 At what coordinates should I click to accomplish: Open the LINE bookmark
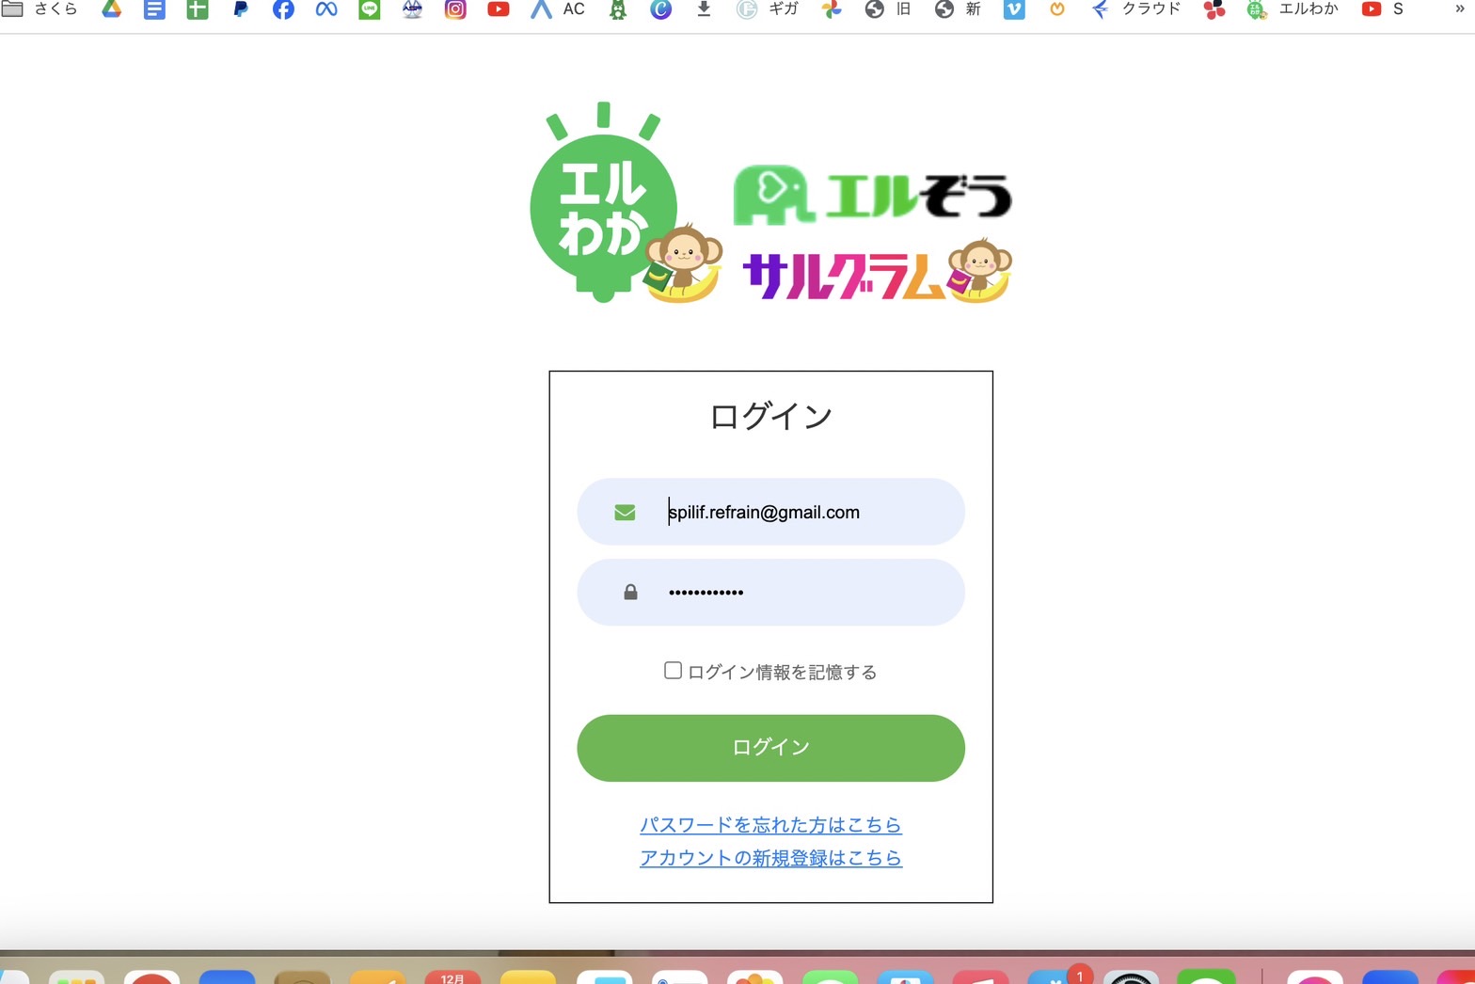[x=370, y=9]
